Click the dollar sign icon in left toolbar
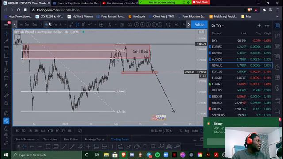This screenshot has height=159, width=283. (x=6, y=86)
